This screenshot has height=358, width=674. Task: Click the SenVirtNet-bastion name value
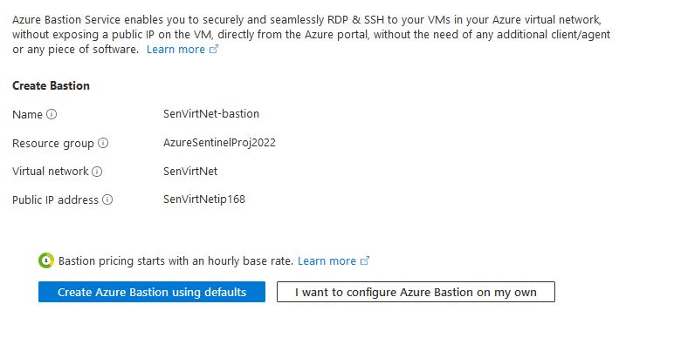[x=211, y=114]
